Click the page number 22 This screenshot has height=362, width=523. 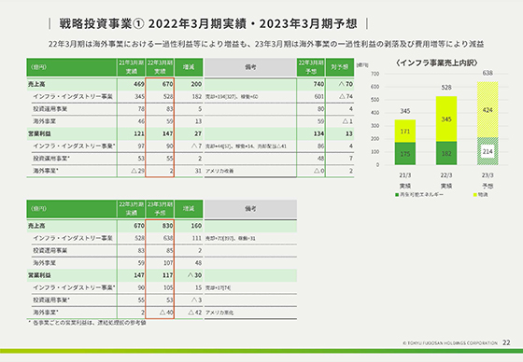click(506, 342)
